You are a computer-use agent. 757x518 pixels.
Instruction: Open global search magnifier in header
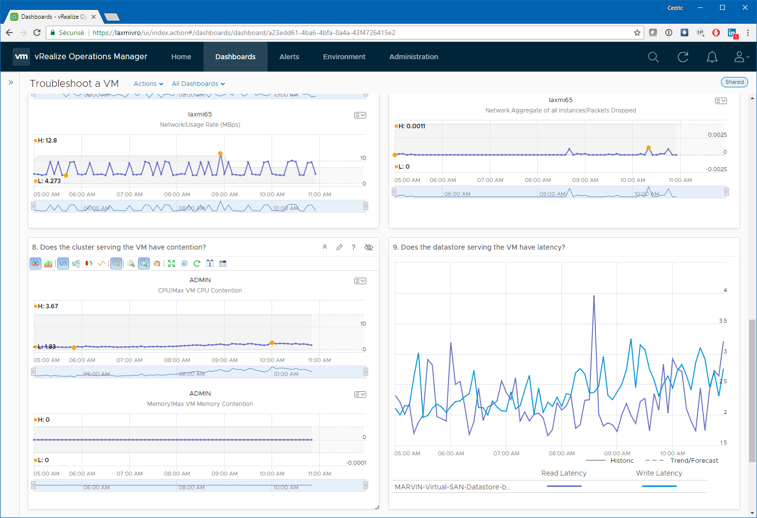tap(653, 57)
